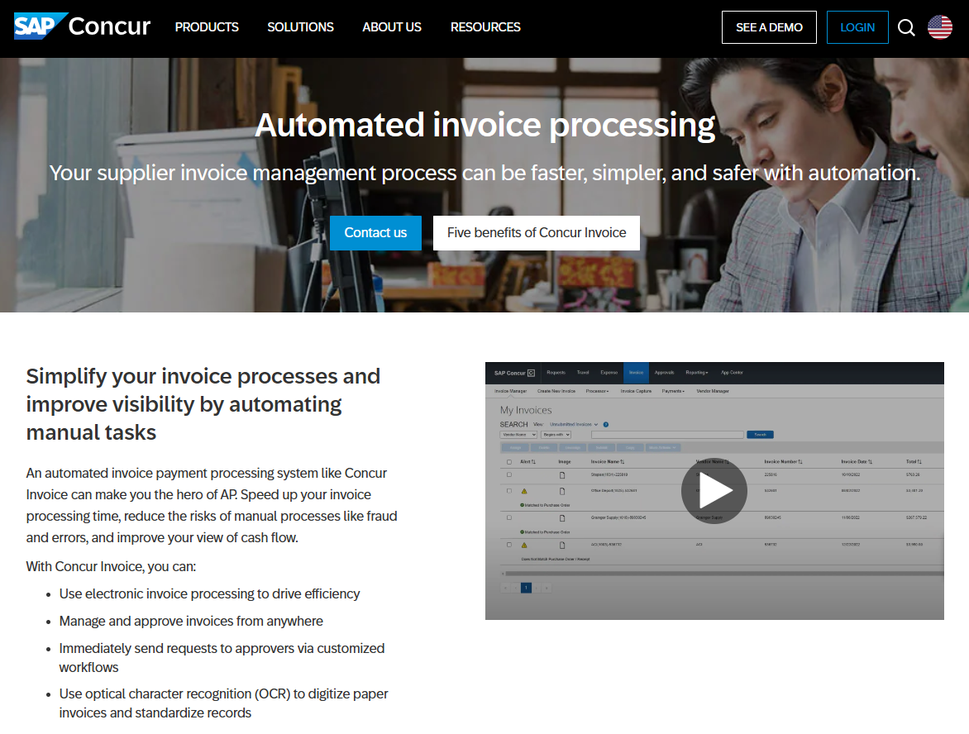This screenshot has width=969, height=734.
Task: Click the Login button
Action: pyautogui.click(x=857, y=27)
